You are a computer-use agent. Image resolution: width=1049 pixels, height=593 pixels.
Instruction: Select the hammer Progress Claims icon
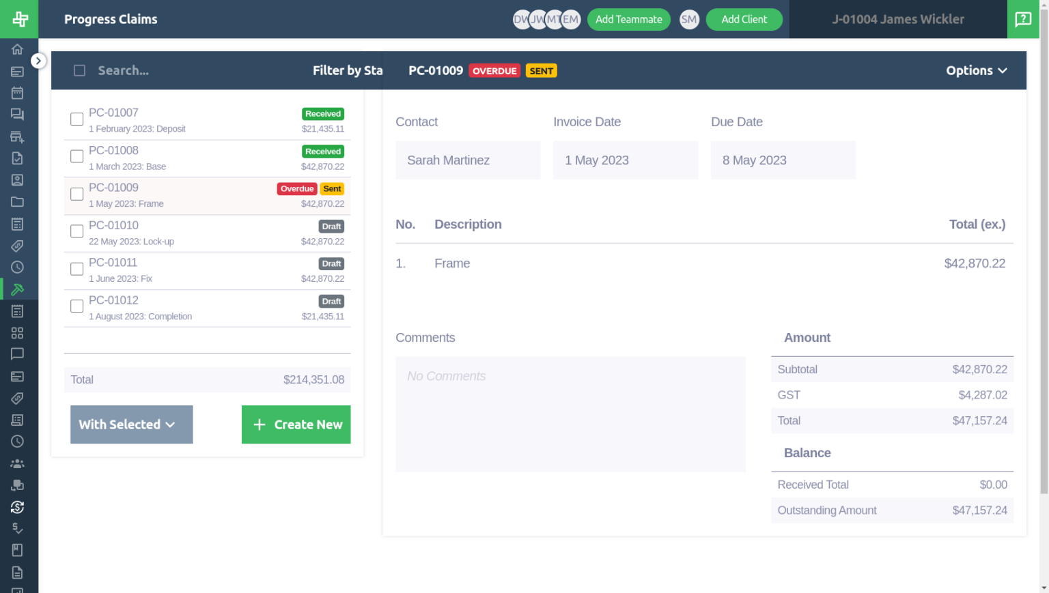click(x=17, y=289)
